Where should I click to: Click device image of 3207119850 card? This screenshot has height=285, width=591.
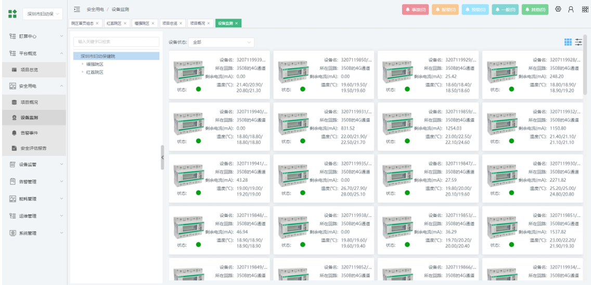pyautogui.click(x=292, y=72)
